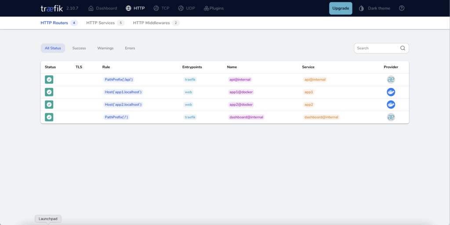The width and height of the screenshot is (450, 225).
Task: Click the 2.10.7 version label
Action: click(x=73, y=8)
